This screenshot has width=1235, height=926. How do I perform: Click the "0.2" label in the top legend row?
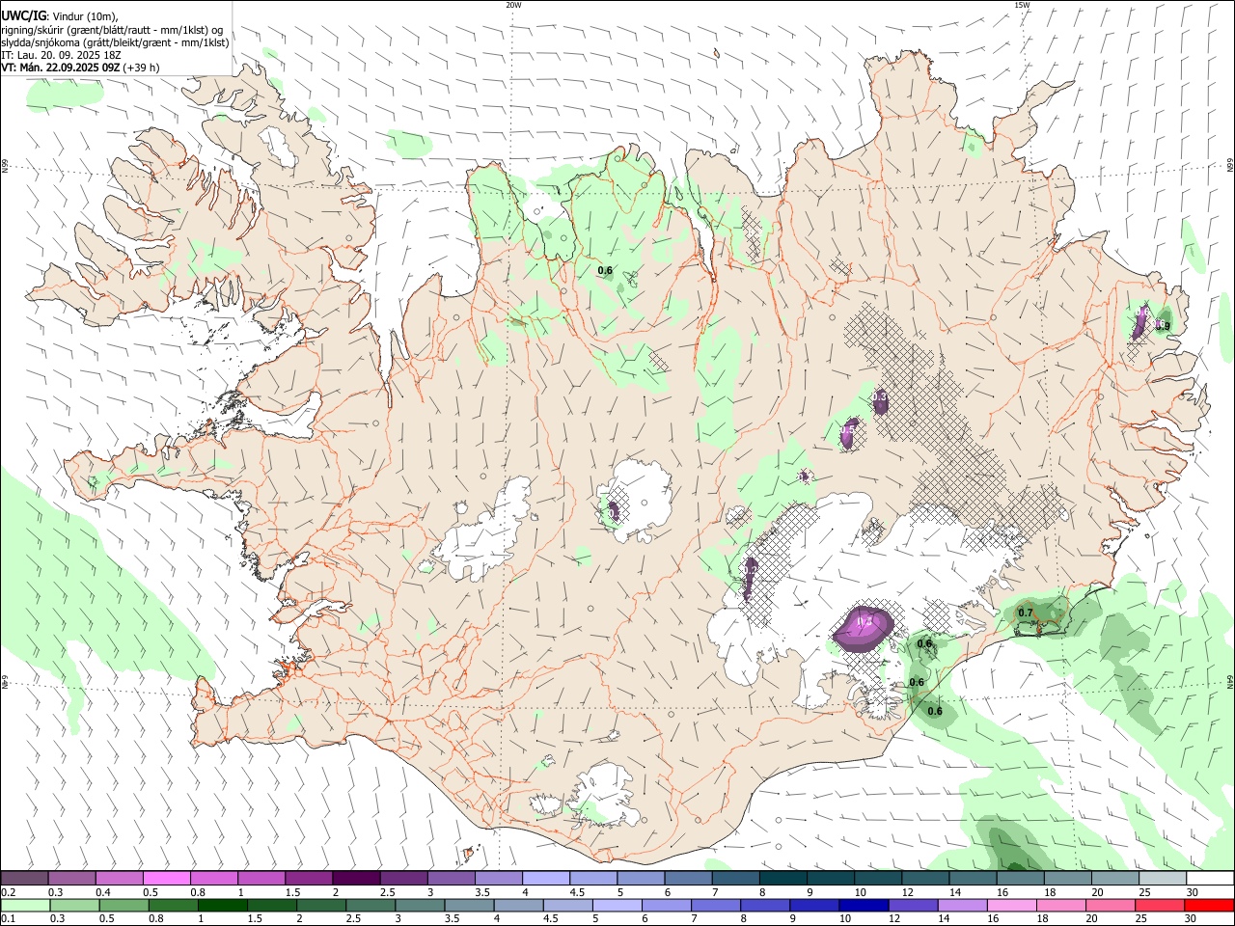pyautogui.click(x=8, y=892)
